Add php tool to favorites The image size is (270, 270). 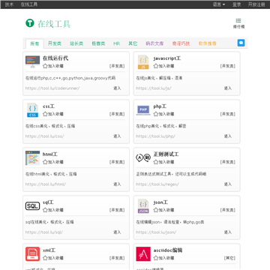(163, 114)
